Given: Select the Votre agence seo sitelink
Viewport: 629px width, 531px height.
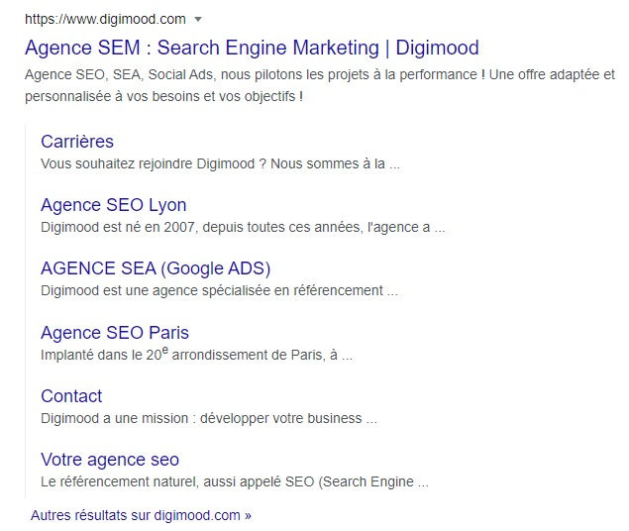Looking at the screenshot, I should [x=110, y=460].
